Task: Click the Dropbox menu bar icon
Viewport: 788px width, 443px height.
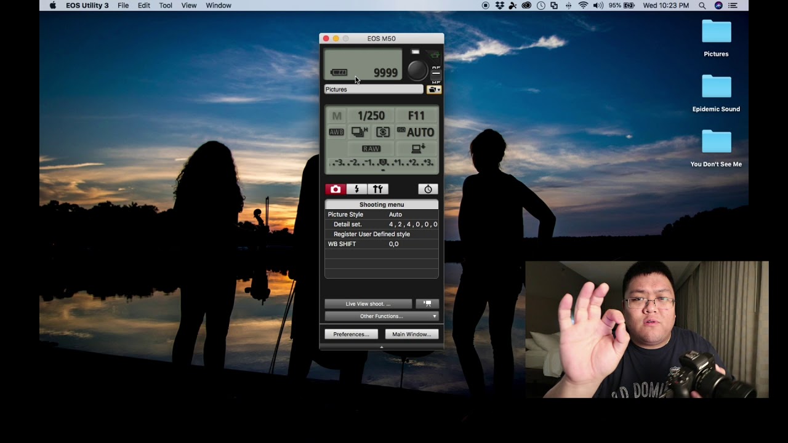Action: 500,6
